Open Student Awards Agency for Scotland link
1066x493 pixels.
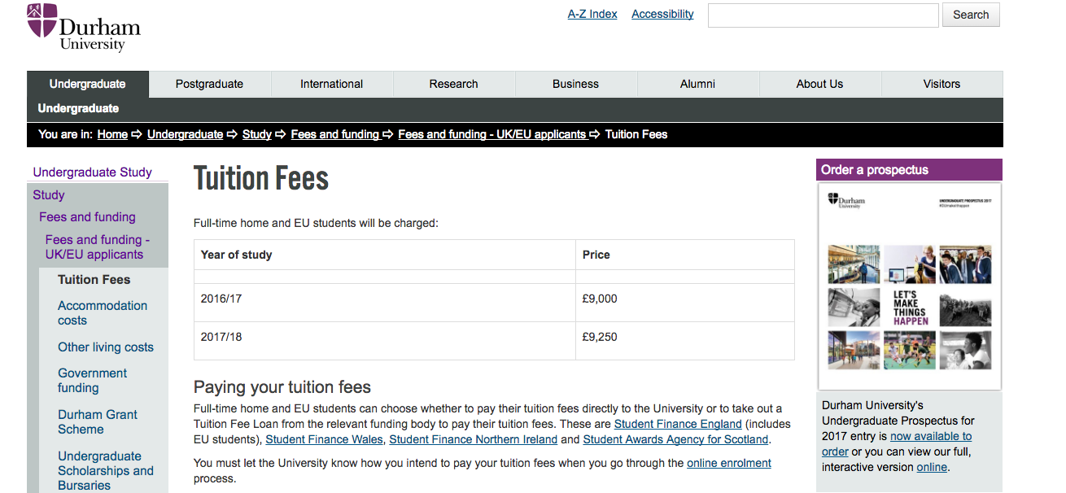click(x=675, y=439)
